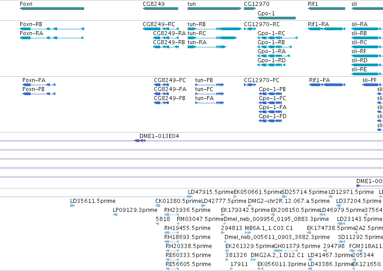
Task: Select the DME1-013E04 feature label
Action: click(x=159, y=136)
